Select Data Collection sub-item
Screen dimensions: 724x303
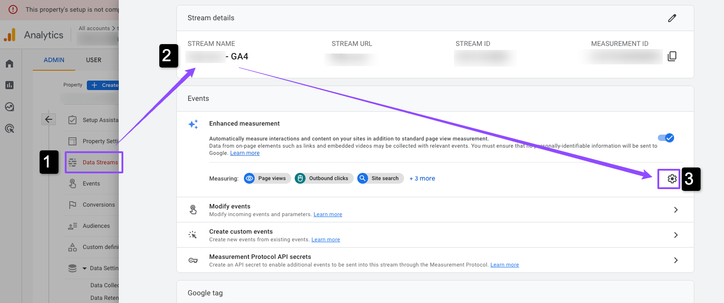(104, 285)
